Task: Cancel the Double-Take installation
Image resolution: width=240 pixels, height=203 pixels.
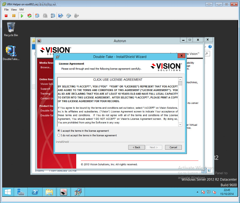Action: tap(173, 147)
